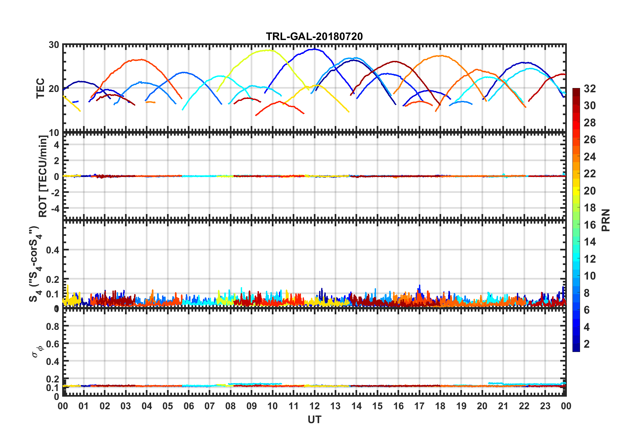Select the 09 hour tick label
Image resolution: width=629 pixels, height=440 pixels.
(x=251, y=406)
